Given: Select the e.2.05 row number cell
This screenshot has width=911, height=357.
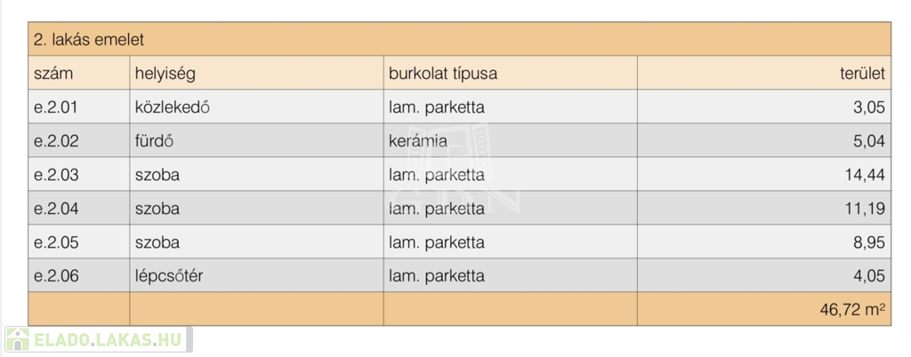Looking at the screenshot, I should click(x=56, y=242).
